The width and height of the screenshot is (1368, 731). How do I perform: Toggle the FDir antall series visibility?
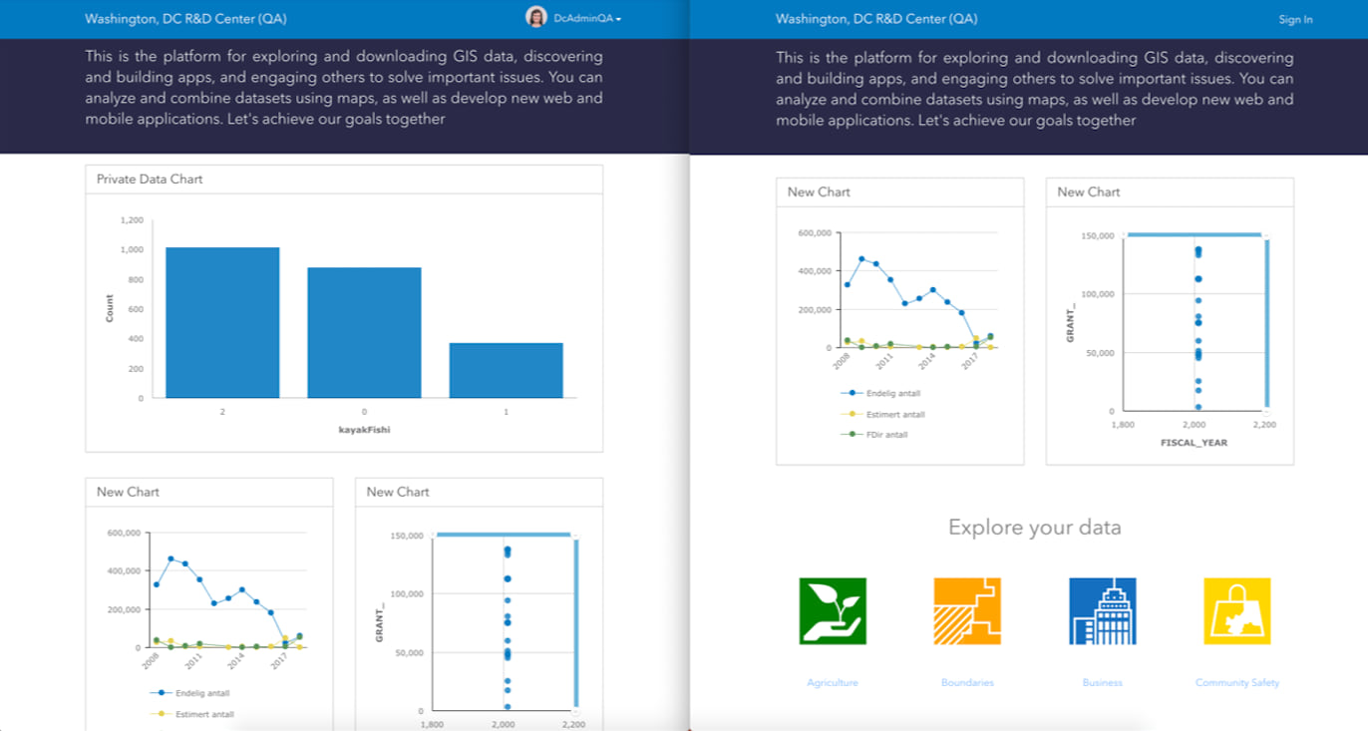885,435
